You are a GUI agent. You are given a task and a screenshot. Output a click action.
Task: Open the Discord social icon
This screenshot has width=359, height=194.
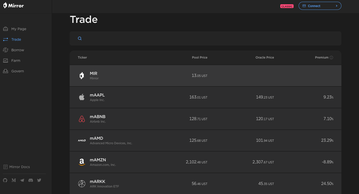pos(31,180)
